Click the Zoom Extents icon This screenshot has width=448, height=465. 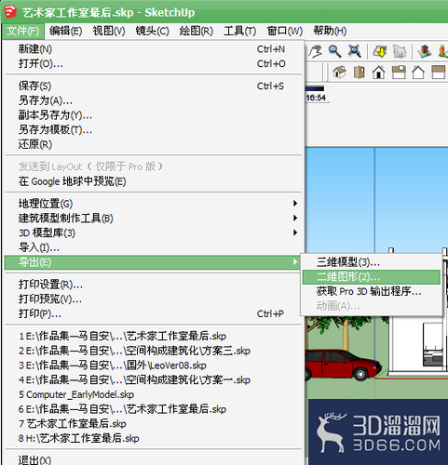354,51
